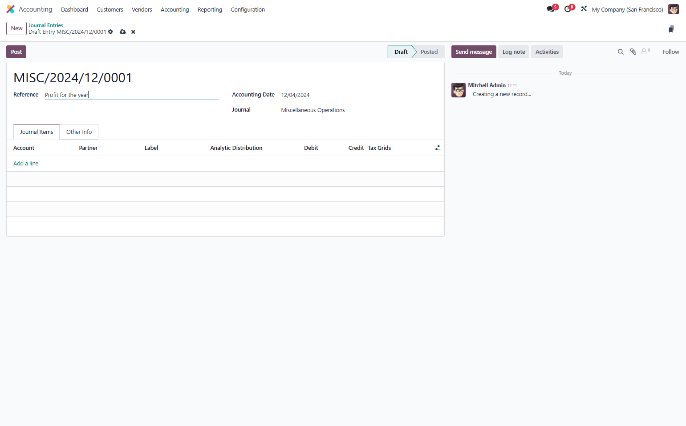Select the Posted status stage

click(x=429, y=52)
